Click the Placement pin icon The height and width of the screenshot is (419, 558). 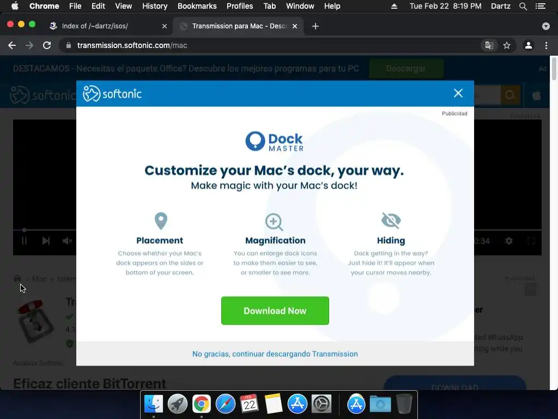[x=161, y=221]
